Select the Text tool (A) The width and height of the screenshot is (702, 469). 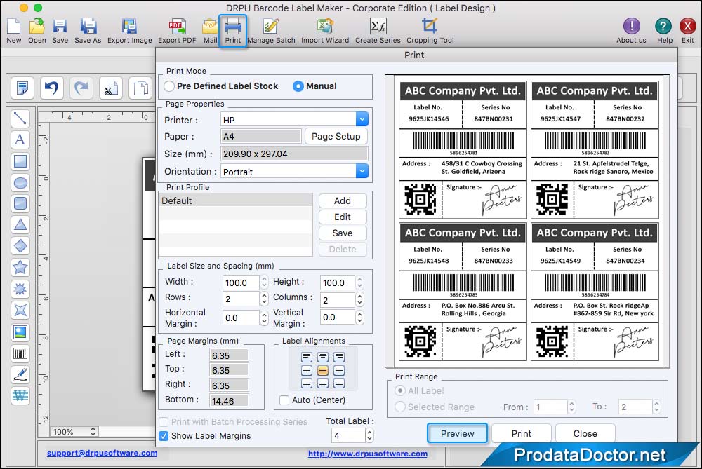coord(20,140)
